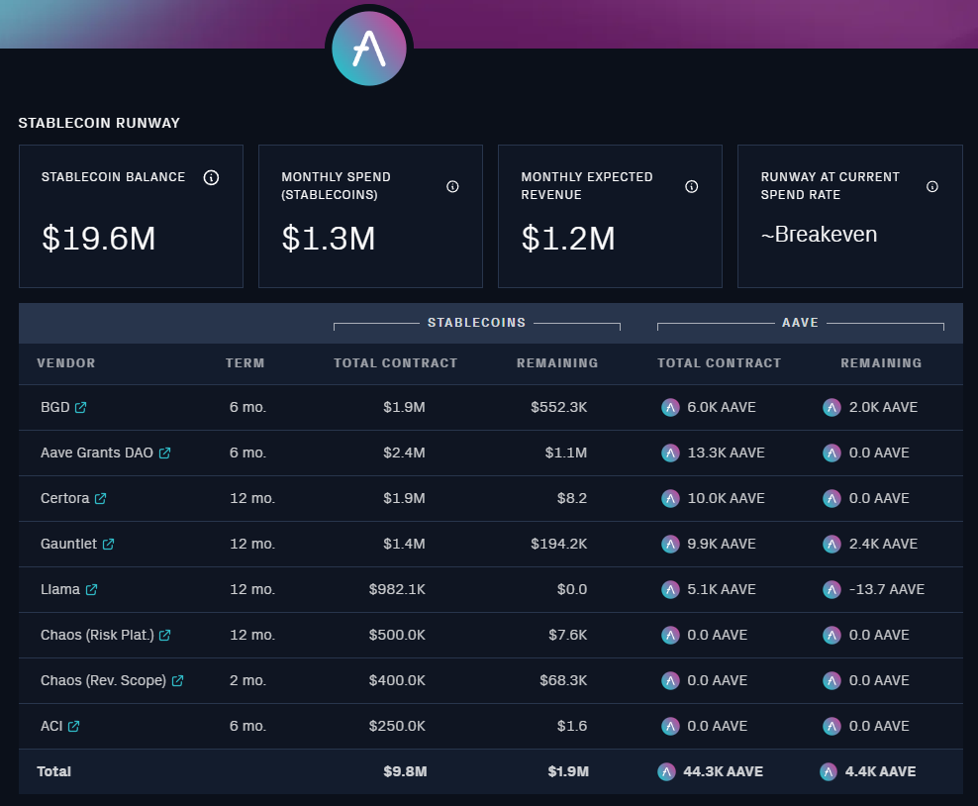Click the $552.3K remaining cell for BGD

point(559,407)
